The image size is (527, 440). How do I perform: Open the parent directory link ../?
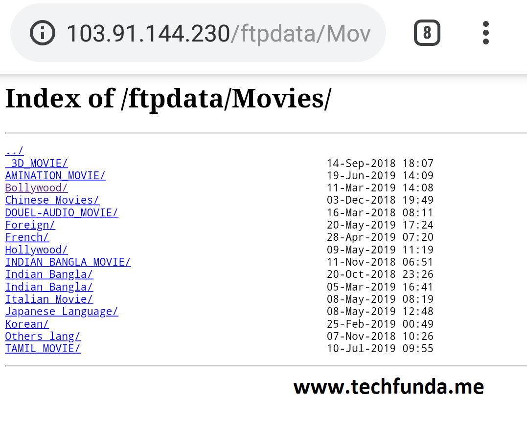coord(13,150)
